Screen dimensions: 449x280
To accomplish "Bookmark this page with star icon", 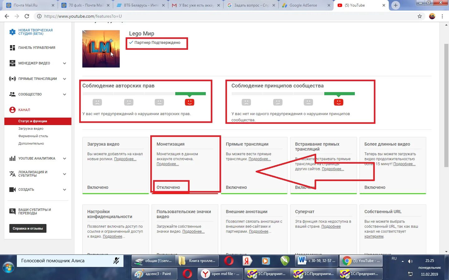I will (x=420, y=16).
